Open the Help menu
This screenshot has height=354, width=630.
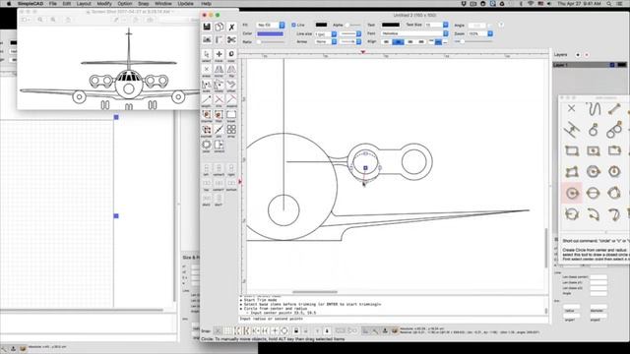(x=206, y=3)
